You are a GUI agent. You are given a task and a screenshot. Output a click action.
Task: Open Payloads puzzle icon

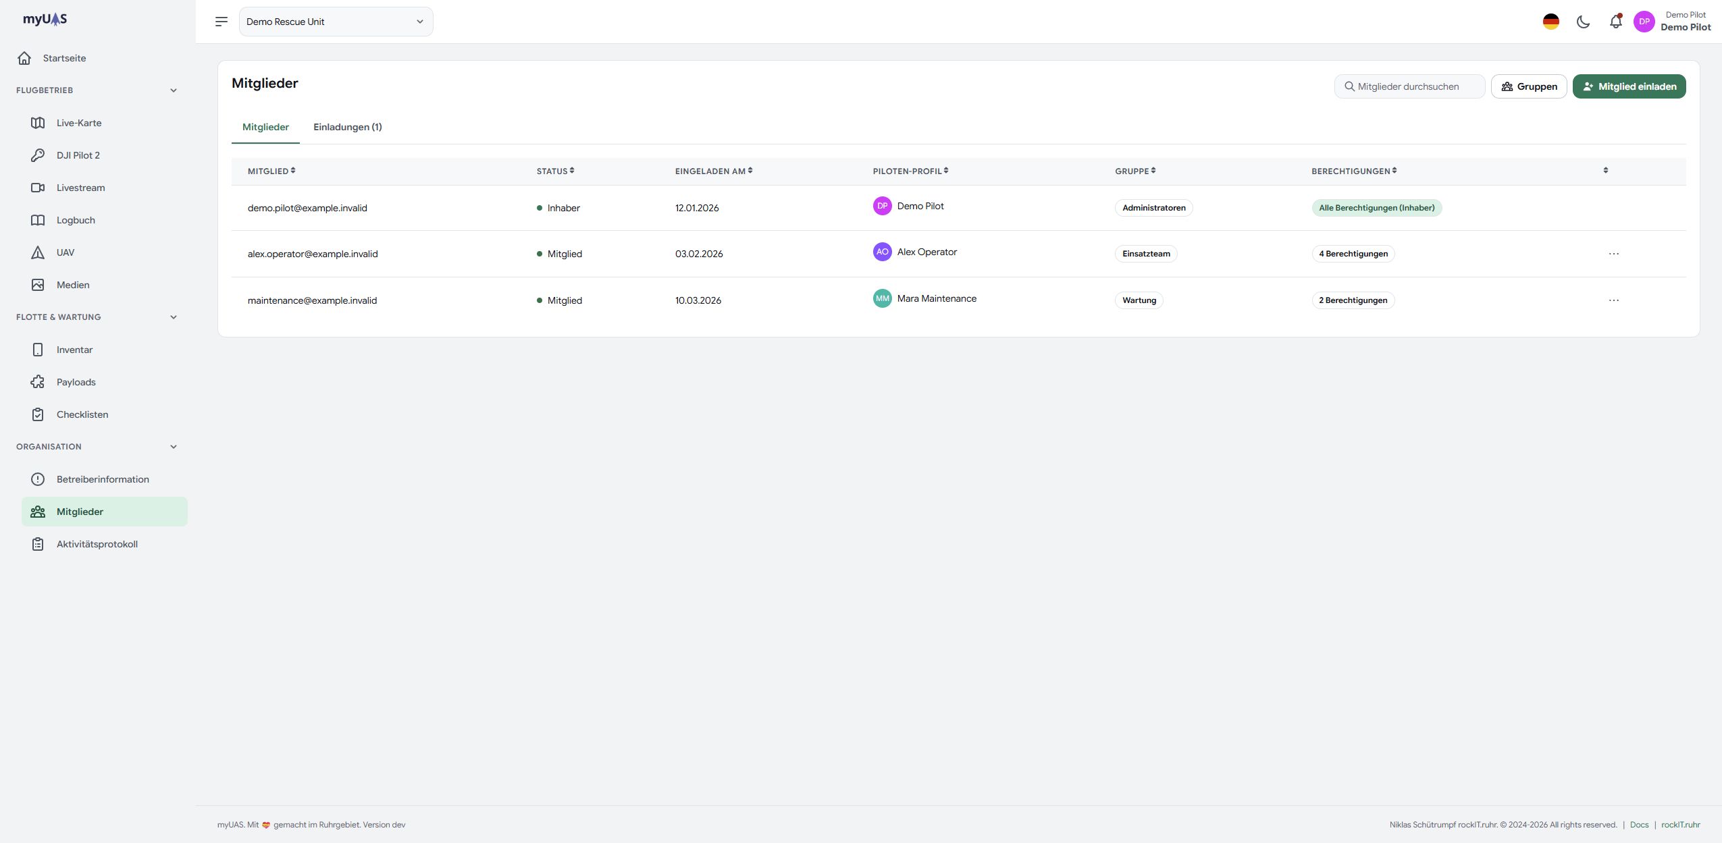[x=38, y=382]
